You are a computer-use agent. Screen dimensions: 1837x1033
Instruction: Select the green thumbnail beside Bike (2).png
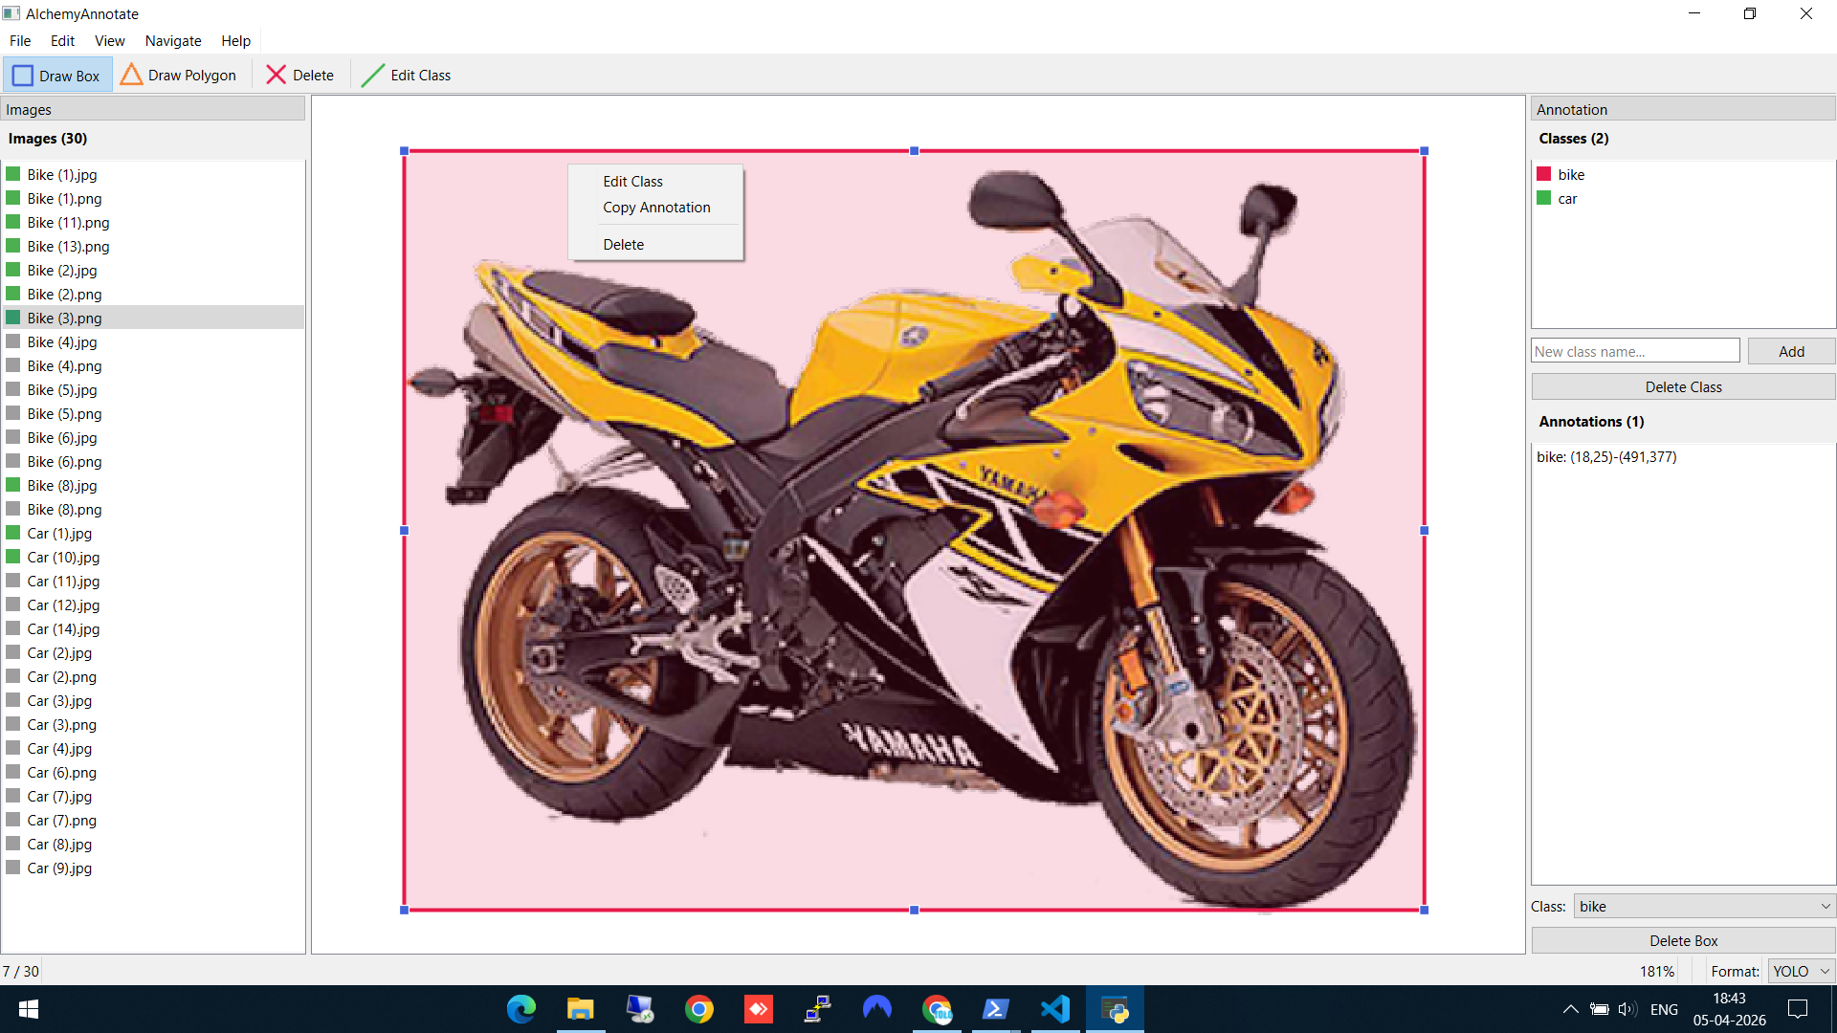coord(13,293)
